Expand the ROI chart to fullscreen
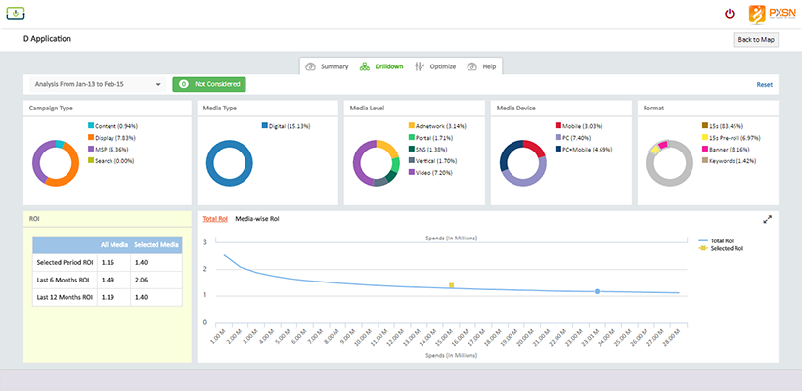 [766, 221]
